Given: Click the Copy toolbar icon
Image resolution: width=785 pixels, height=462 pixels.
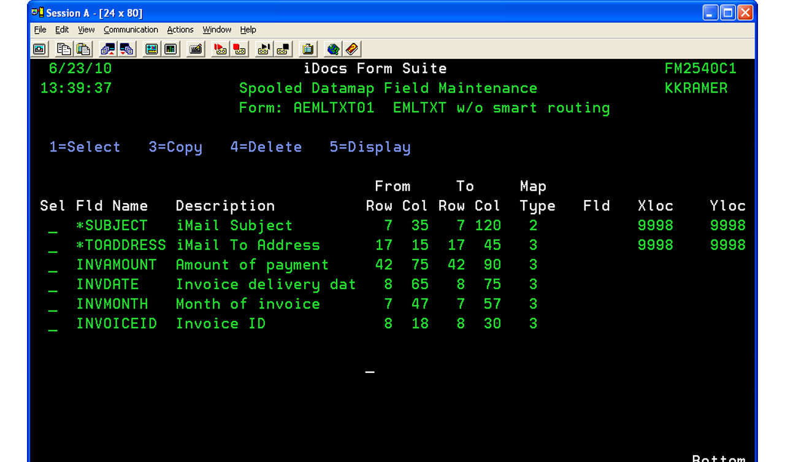Looking at the screenshot, I should [64, 49].
